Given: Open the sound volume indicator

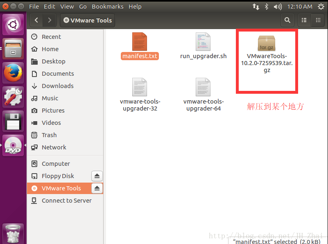Looking at the screenshot, I should [x=278, y=7].
